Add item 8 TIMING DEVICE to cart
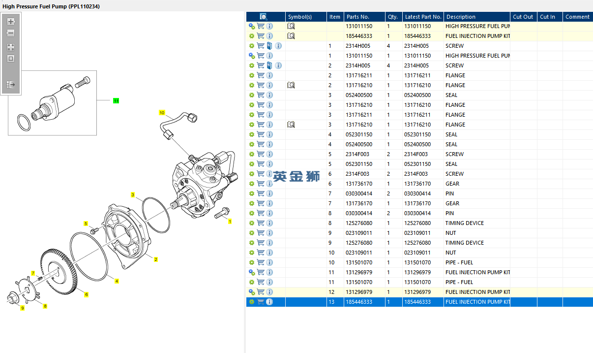The height and width of the screenshot is (353, 593). pos(261,223)
